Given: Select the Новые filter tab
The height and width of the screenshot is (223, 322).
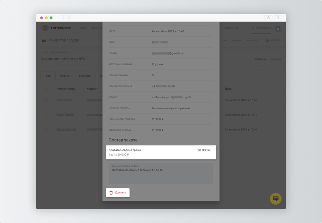Looking at the screenshot, I should (65, 76).
